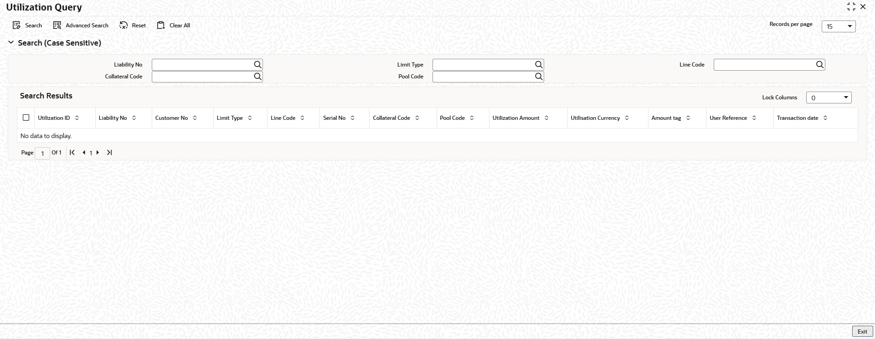Open the Collateral Code lookup magnifier

click(257, 77)
